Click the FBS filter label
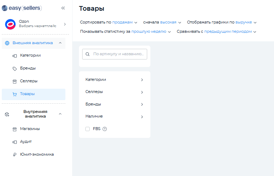 (97, 129)
